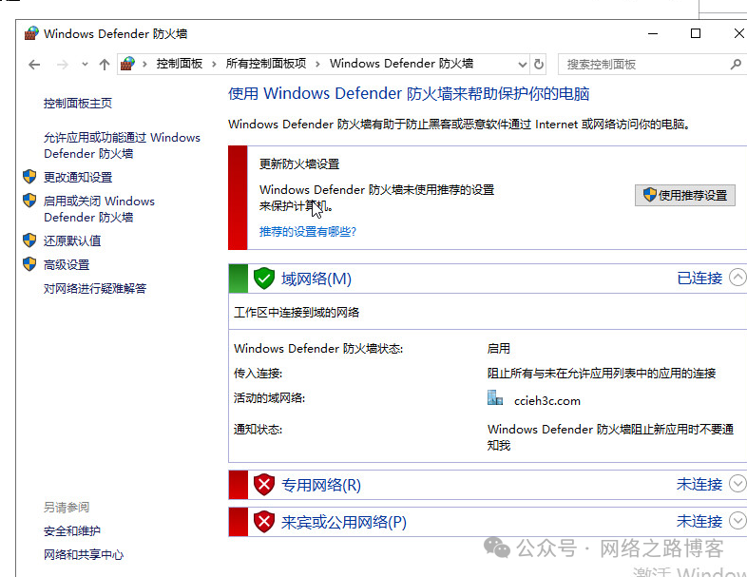Open 允许应用或功能通过 Windows Defender 防火墙
747x577 pixels.
(x=122, y=145)
